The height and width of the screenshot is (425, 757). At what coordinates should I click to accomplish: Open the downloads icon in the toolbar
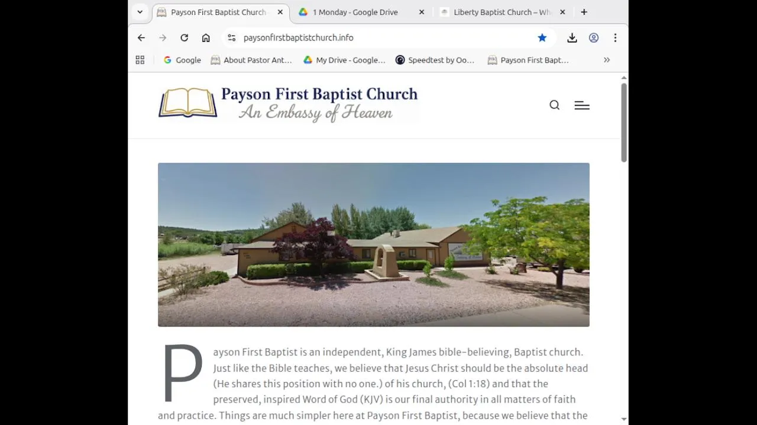click(x=572, y=38)
